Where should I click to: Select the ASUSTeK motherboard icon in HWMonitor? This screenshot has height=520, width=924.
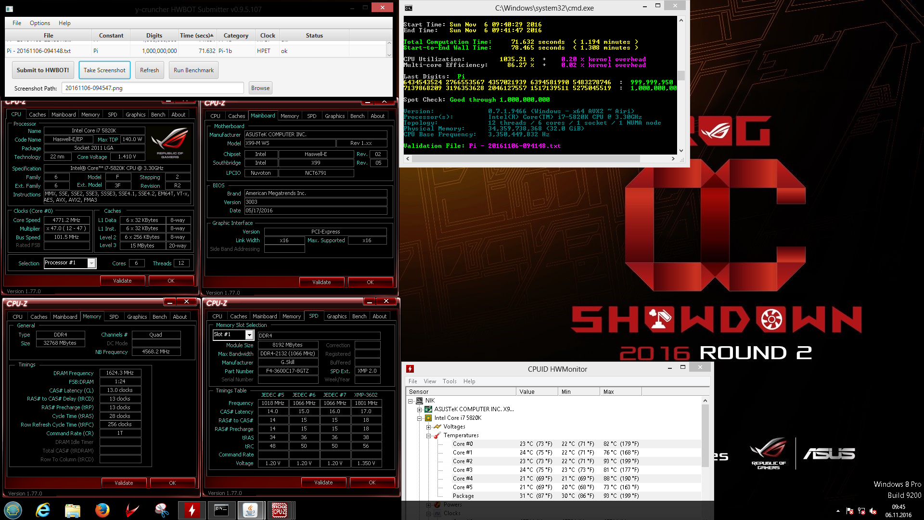point(428,409)
